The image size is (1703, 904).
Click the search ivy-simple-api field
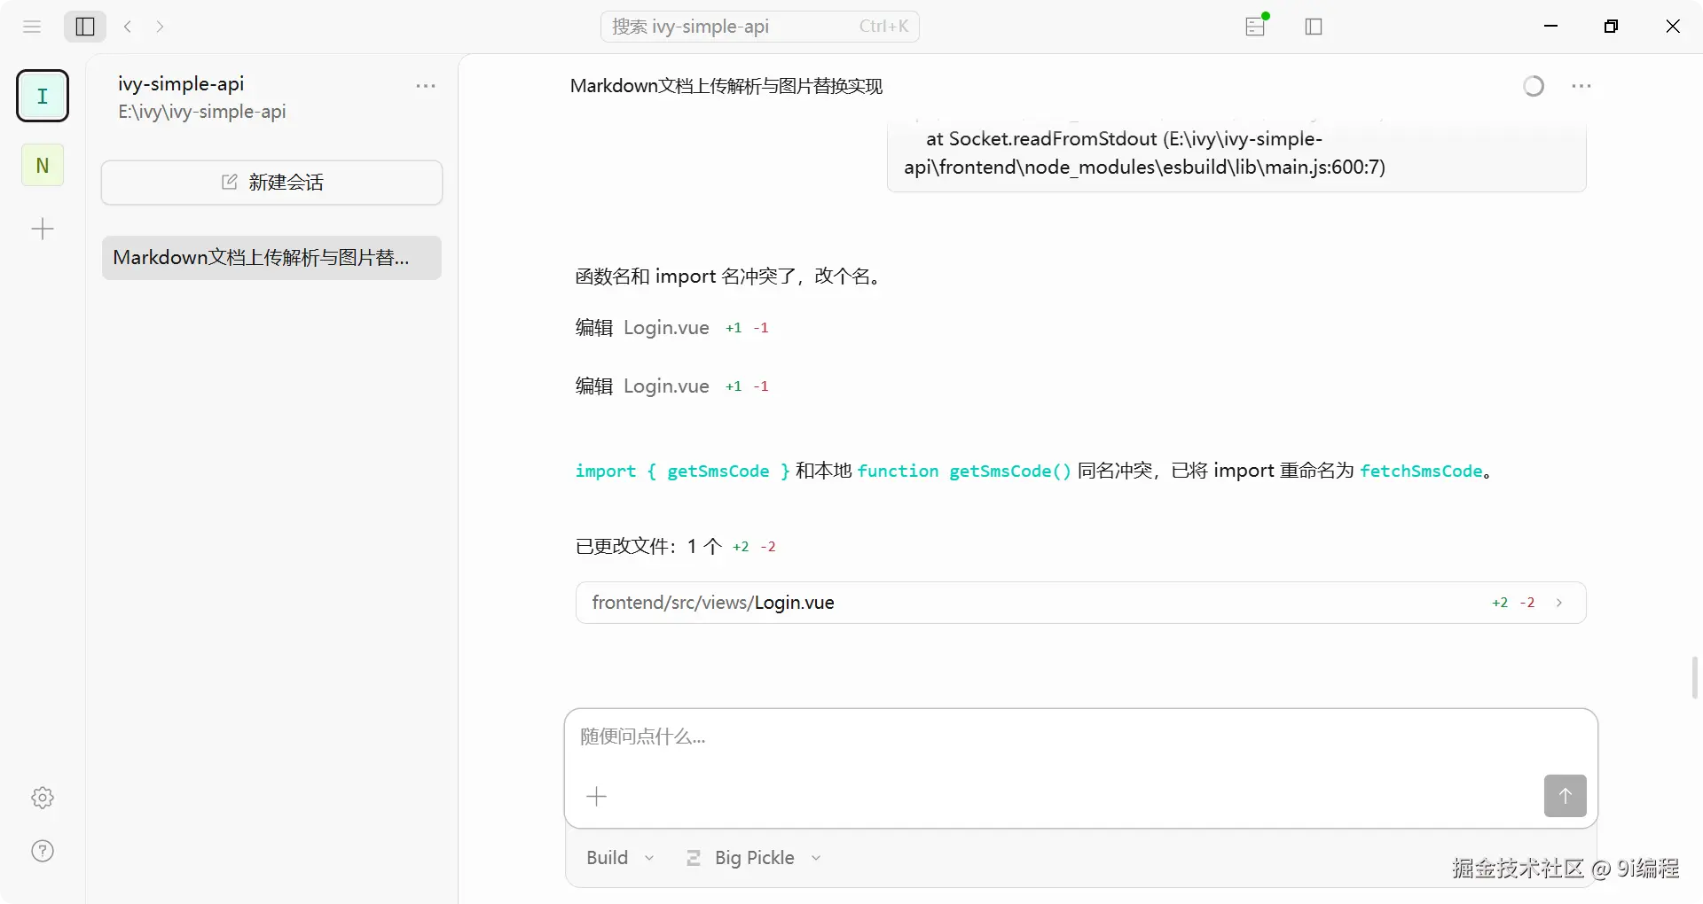point(760,27)
